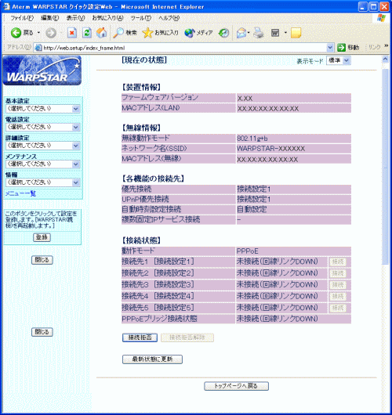The width and height of the screenshot is (392, 415).
Task: Click the Forward arrow icon
Action: (x=51, y=33)
